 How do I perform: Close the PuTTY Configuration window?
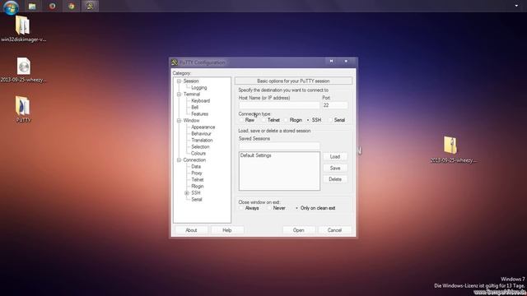tap(346, 61)
